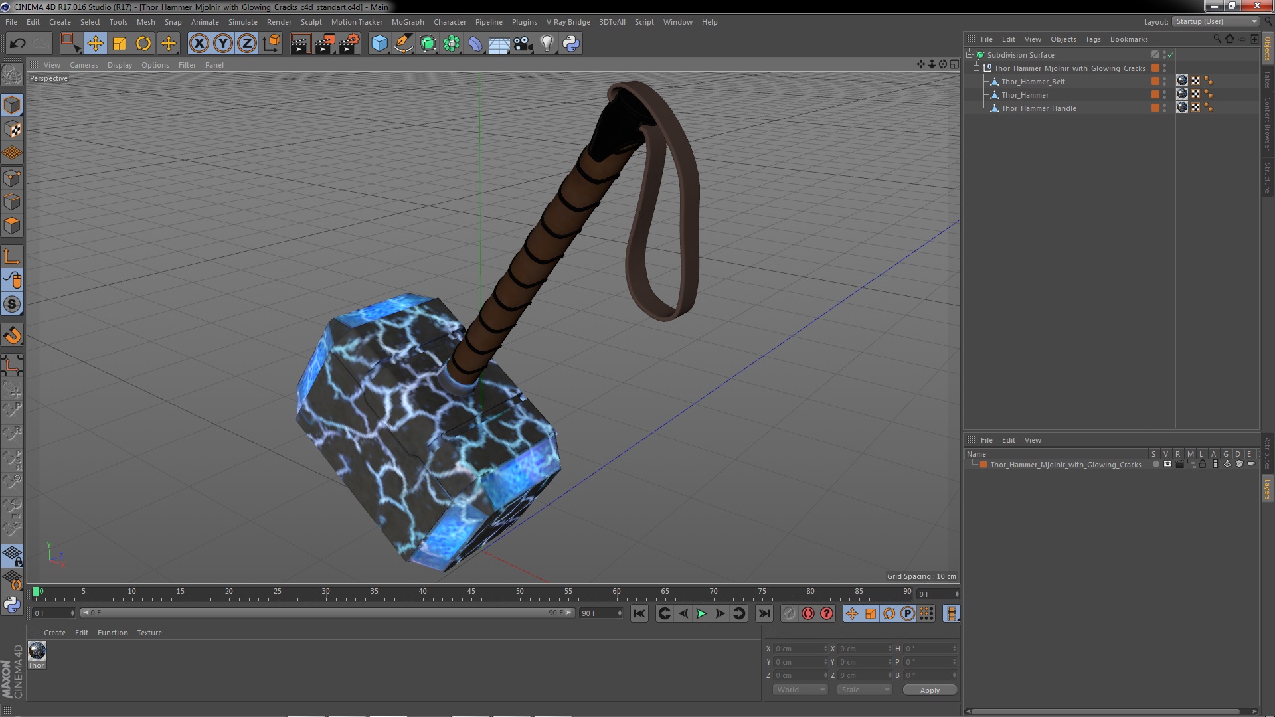This screenshot has height=717, width=1275.
Task: Add a Light object with bulb icon
Action: [x=547, y=44]
